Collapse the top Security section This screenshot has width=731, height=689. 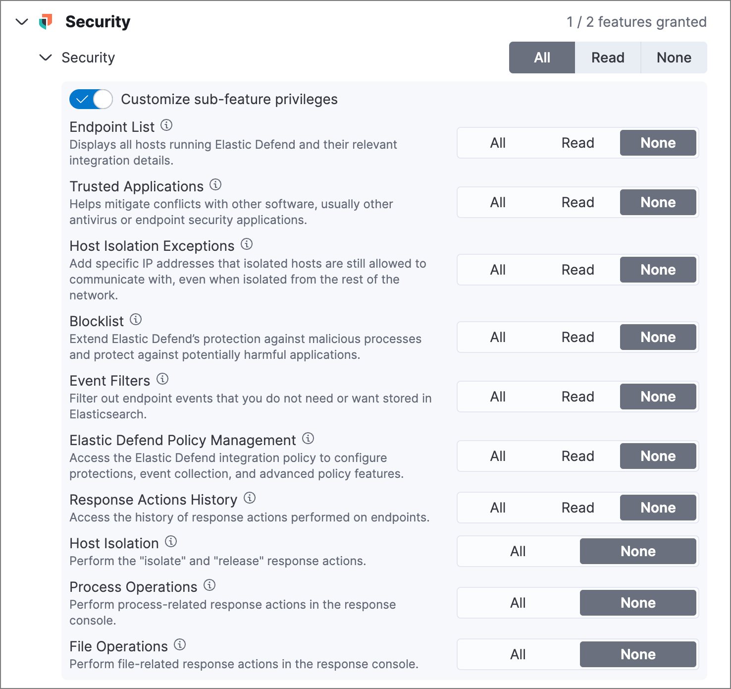[22, 21]
